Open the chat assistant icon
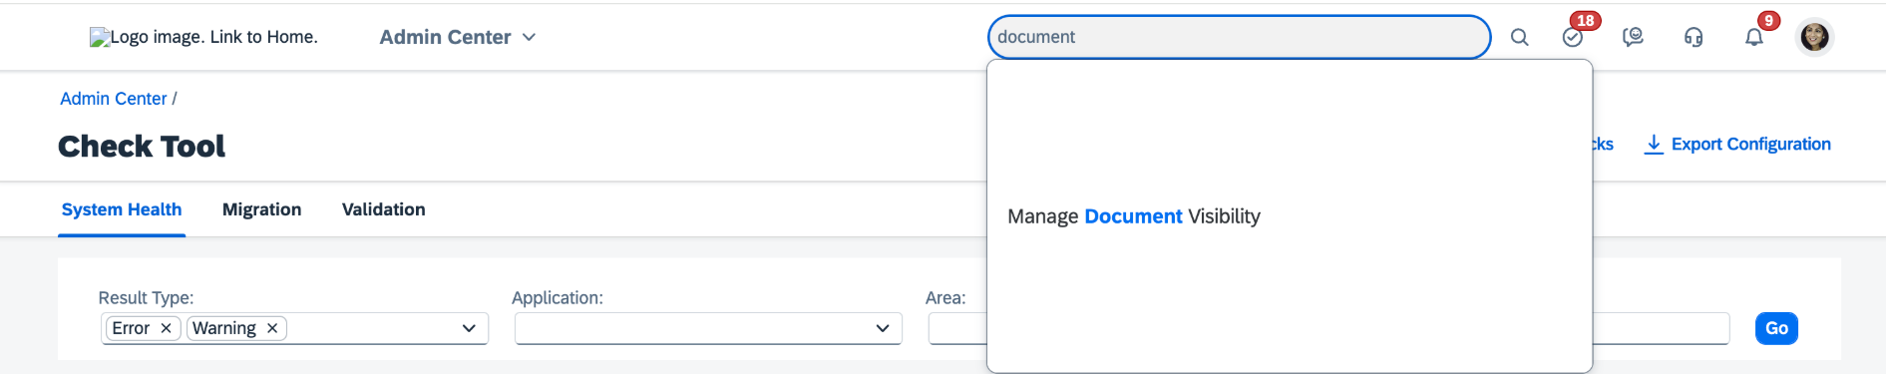This screenshot has height=374, width=1886. click(1633, 37)
